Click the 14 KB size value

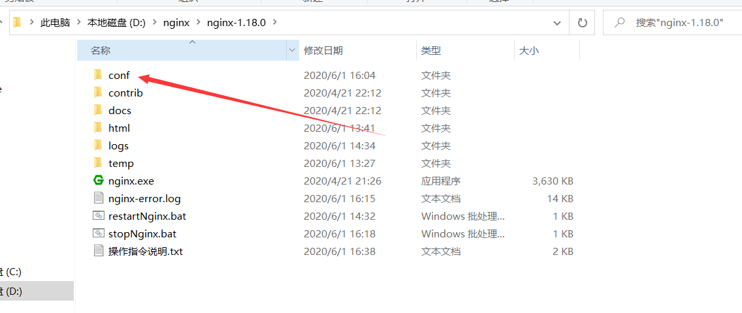point(560,199)
